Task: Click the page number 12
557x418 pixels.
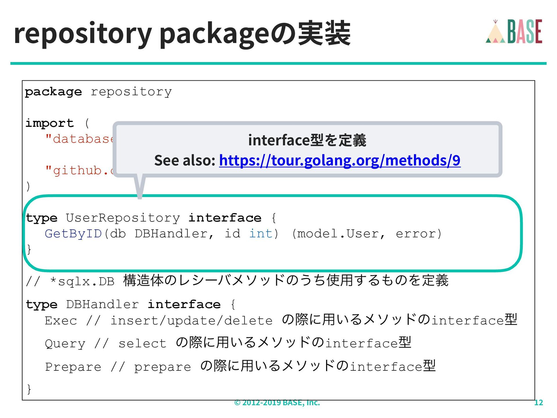Action: coord(538,402)
